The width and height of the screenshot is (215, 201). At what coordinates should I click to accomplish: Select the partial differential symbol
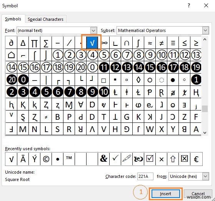tap(12, 43)
